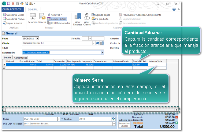Open the Impuestos link
Screen dimensions: 204x133
138,123
